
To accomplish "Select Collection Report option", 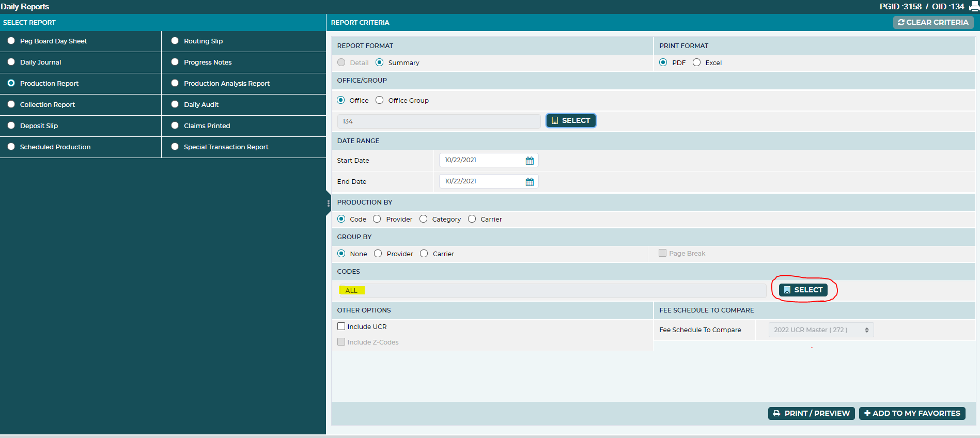I will (x=11, y=104).
